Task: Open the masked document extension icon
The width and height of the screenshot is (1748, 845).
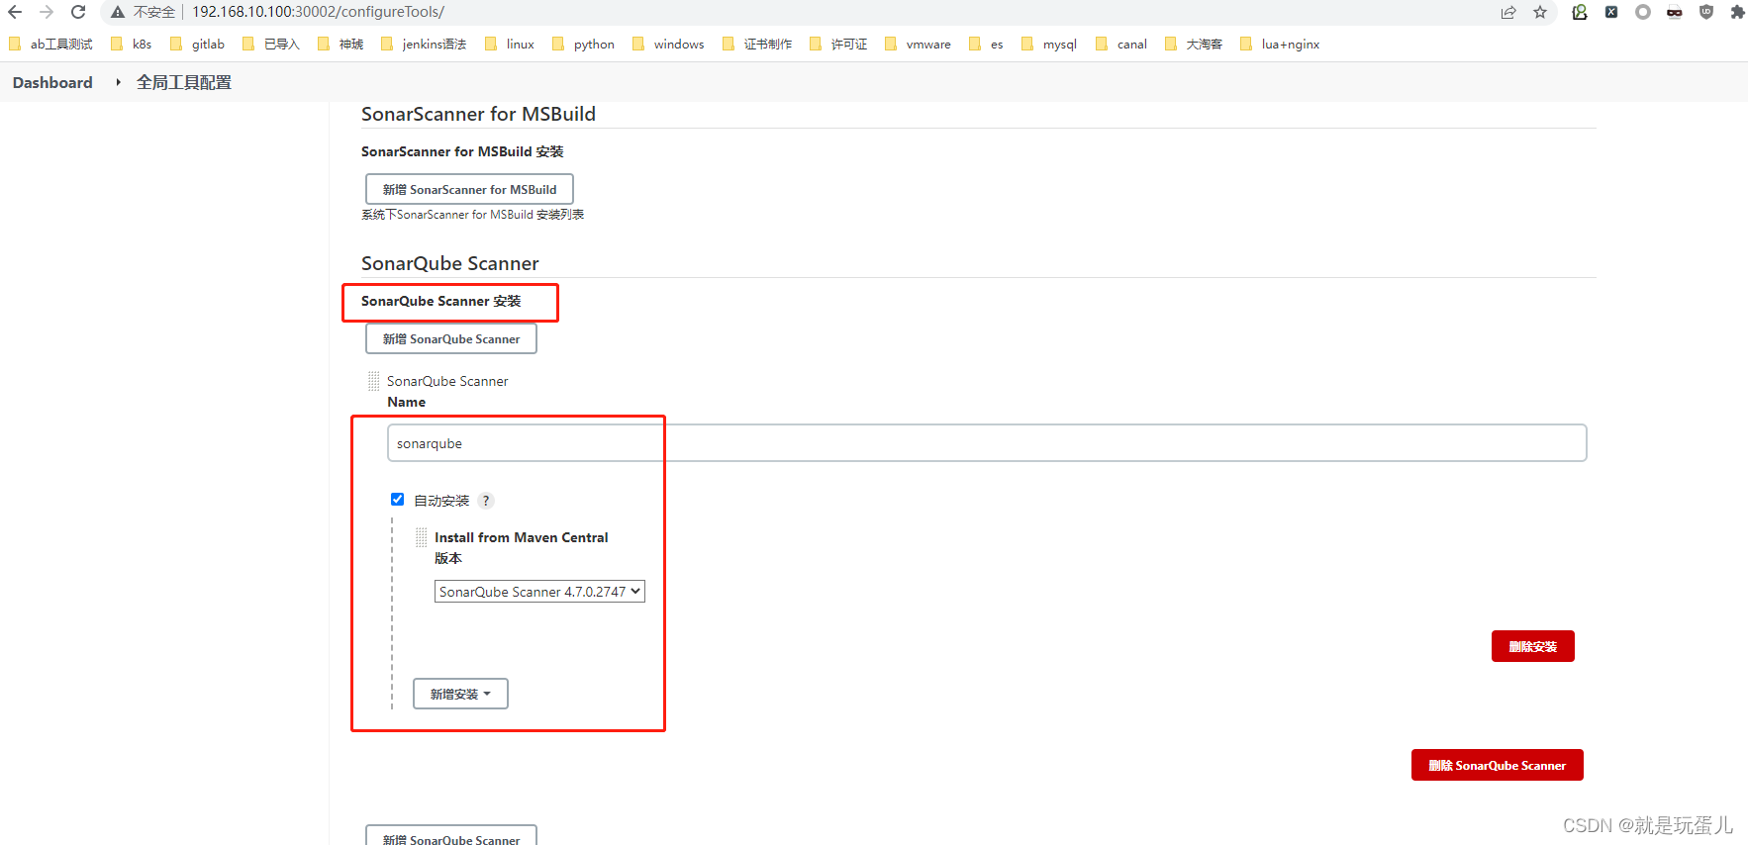Action: coord(1675,12)
